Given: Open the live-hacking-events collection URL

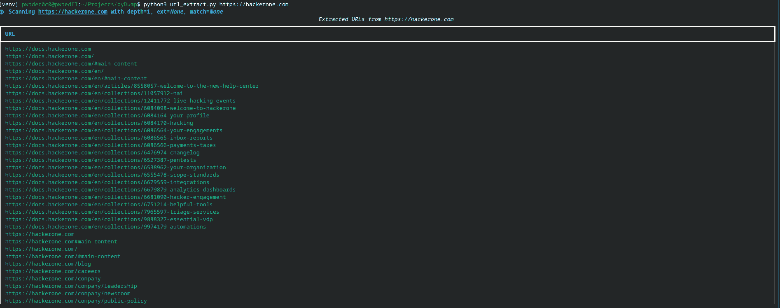Looking at the screenshot, I should point(121,101).
